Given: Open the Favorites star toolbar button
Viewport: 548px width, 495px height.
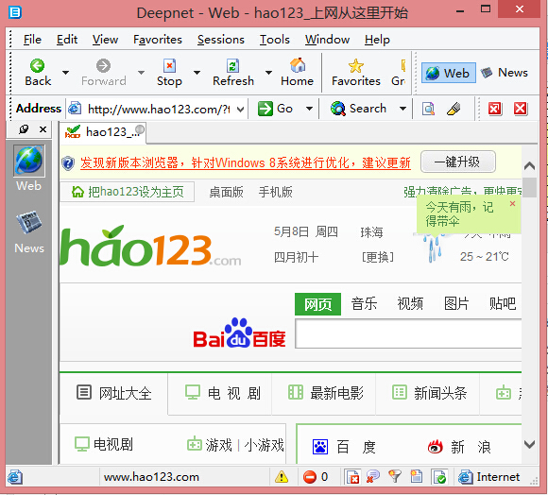Looking at the screenshot, I should tap(356, 73).
